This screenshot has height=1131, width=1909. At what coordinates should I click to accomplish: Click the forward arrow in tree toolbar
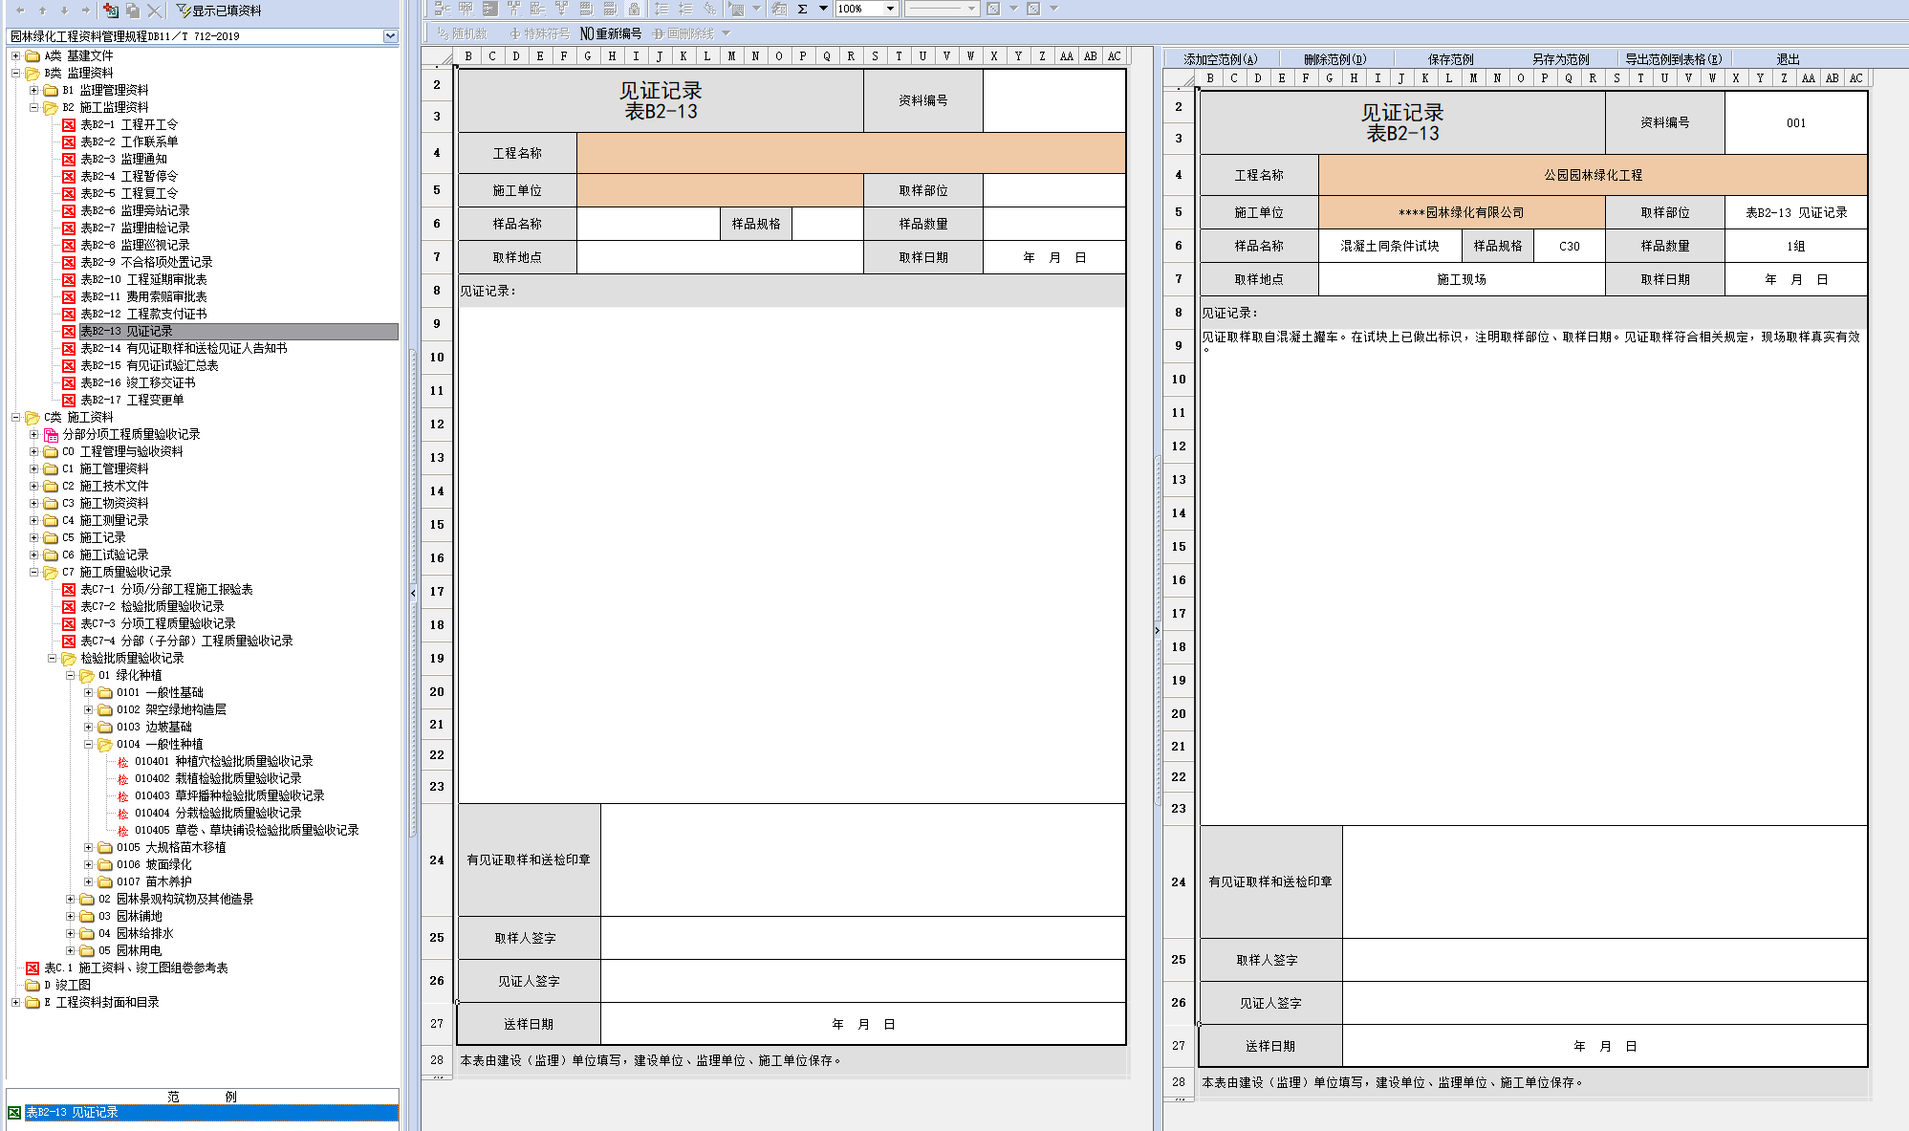[85, 11]
